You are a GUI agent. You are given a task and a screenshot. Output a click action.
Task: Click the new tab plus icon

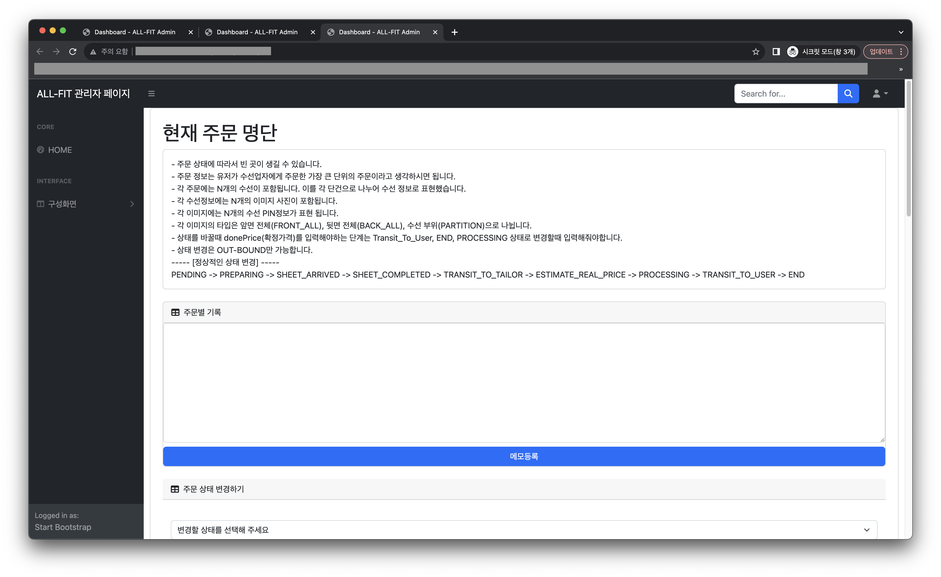point(454,32)
